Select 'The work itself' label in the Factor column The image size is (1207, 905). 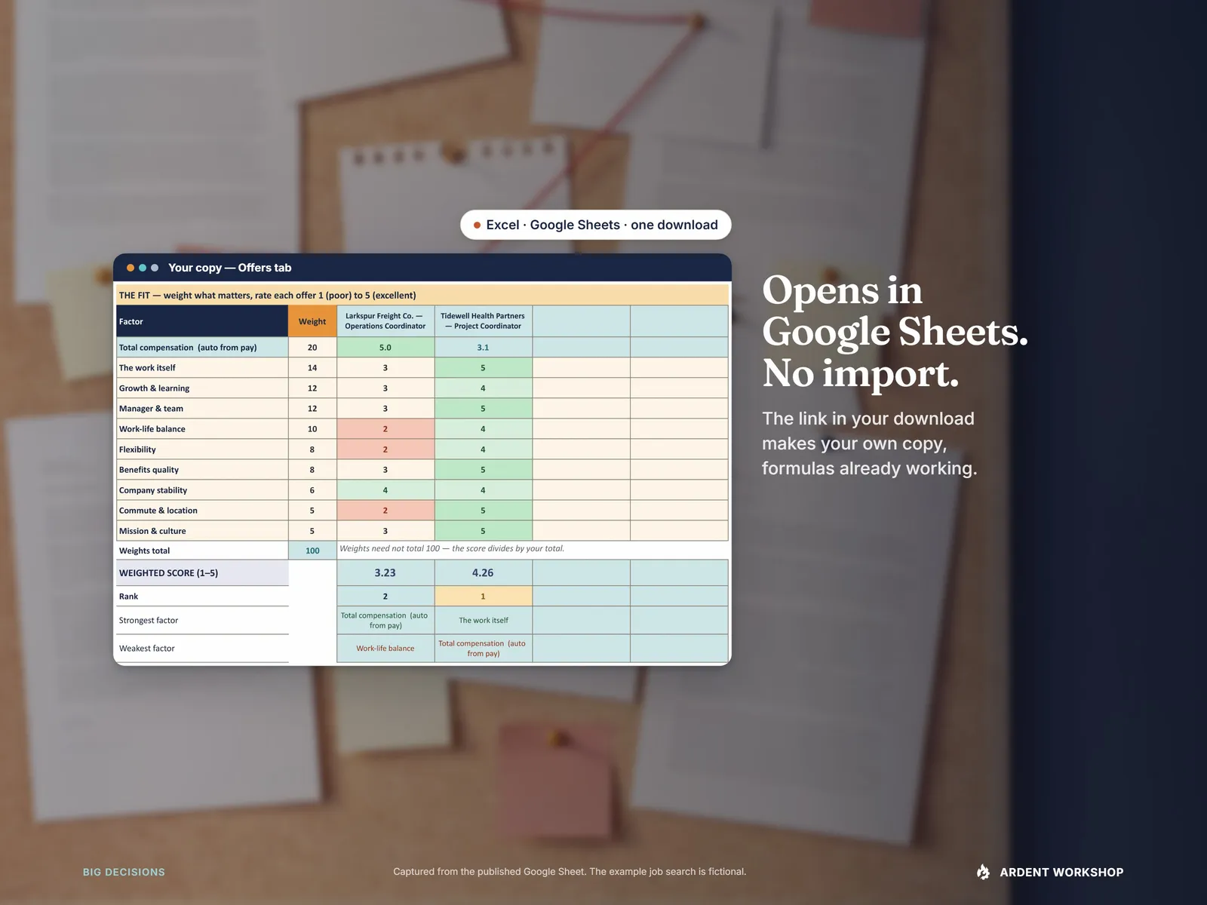(x=202, y=368)
